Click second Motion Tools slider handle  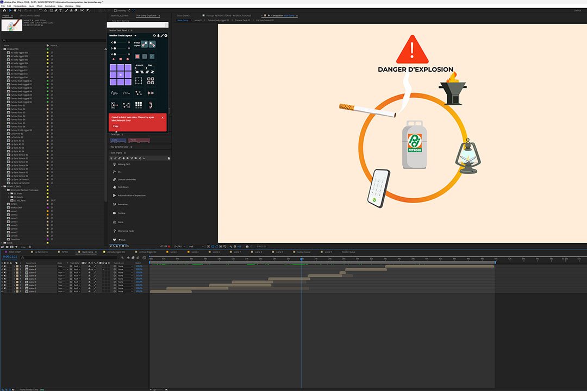(115, 48)
